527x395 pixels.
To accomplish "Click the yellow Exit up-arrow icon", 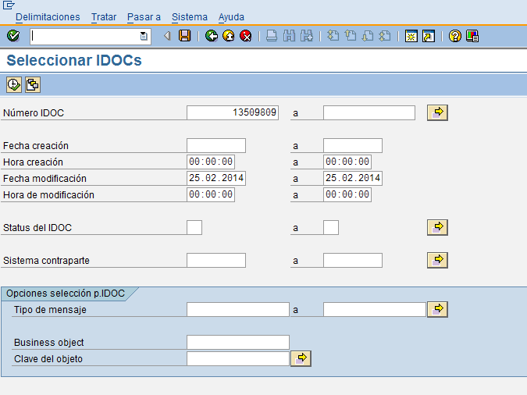I will tap(229, 36).
